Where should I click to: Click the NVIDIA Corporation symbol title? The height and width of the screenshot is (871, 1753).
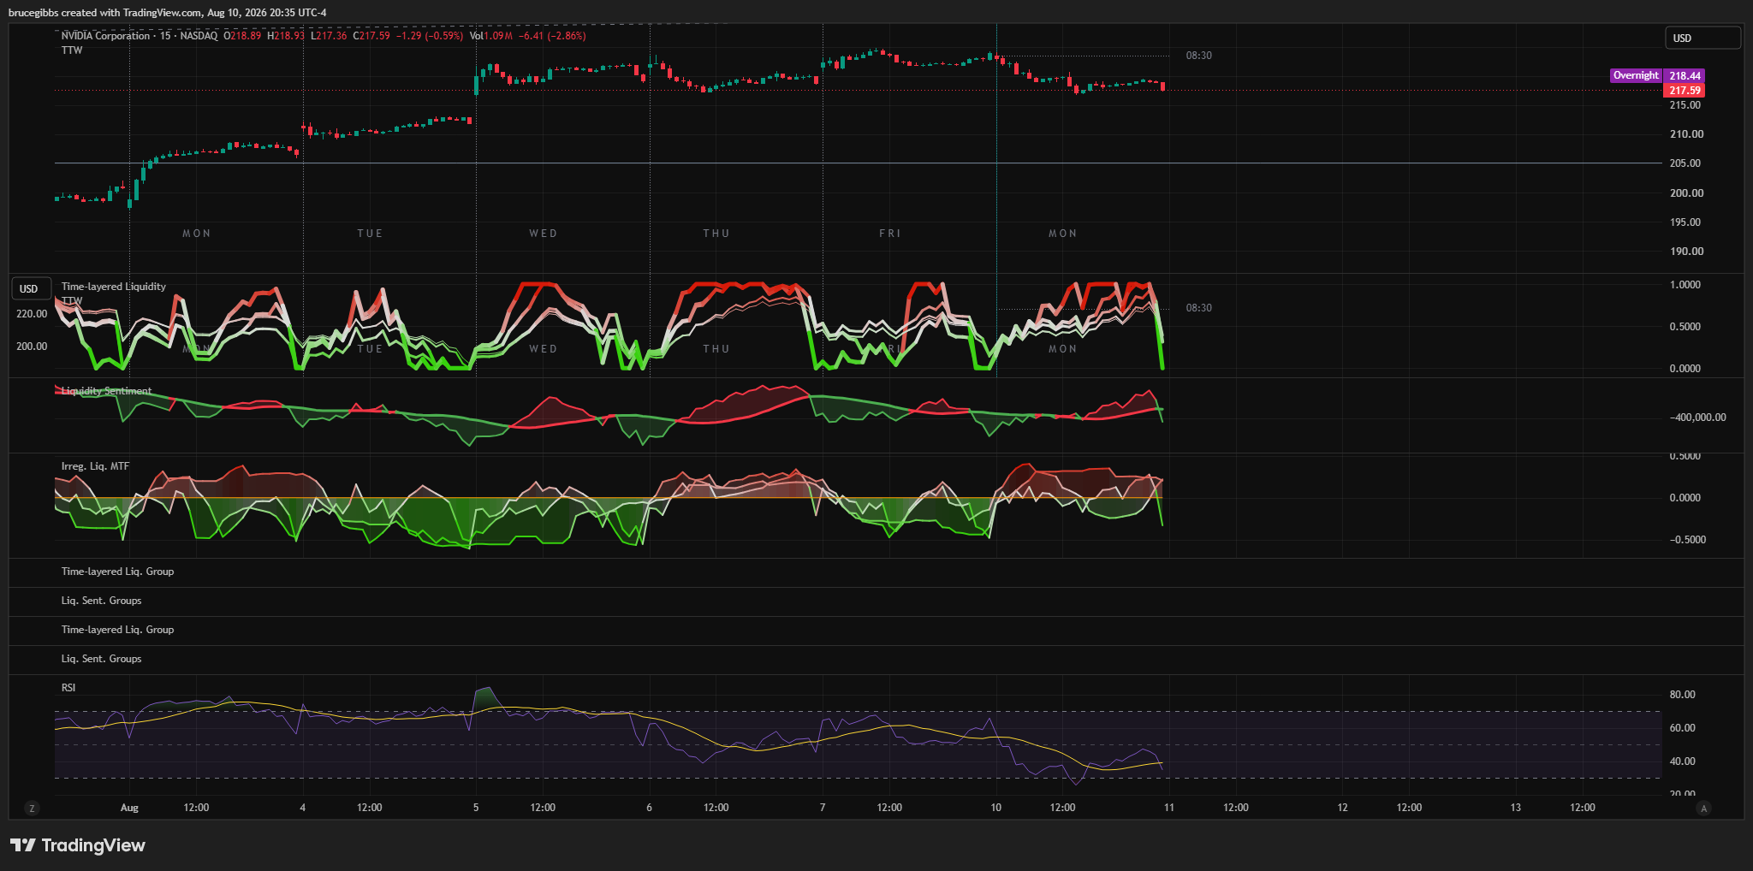pos(105,36)
